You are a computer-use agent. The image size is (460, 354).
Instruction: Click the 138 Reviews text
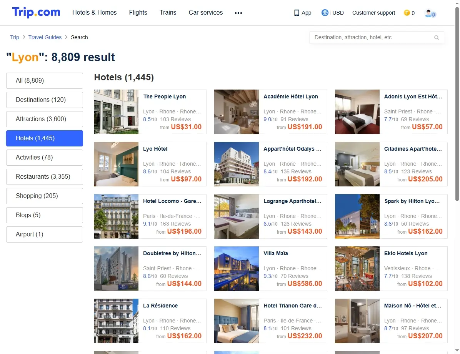[417, 276]
